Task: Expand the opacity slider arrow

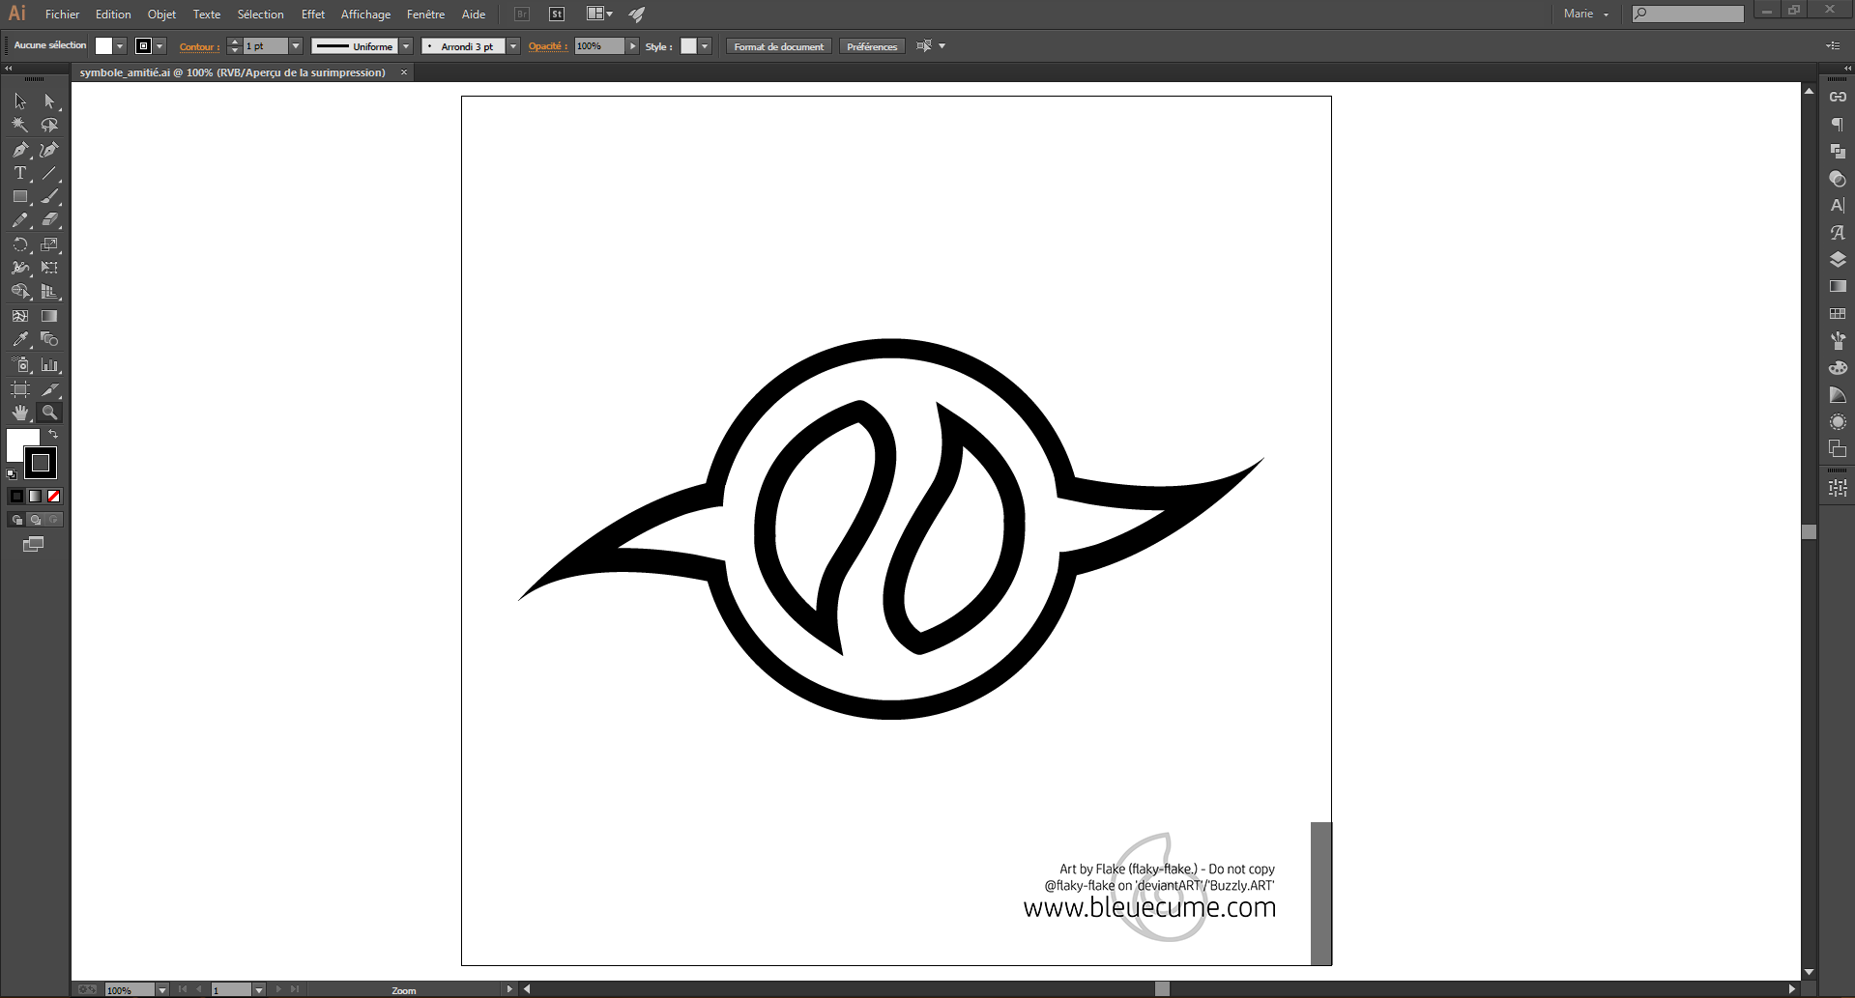Action: (x=632, y=46)
